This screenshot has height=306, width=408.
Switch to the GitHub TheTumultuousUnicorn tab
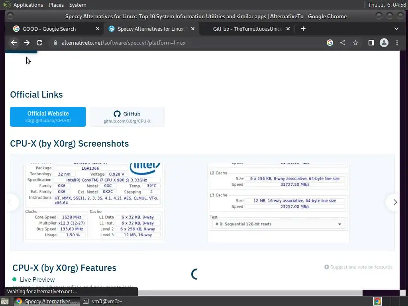coord(247,29)
